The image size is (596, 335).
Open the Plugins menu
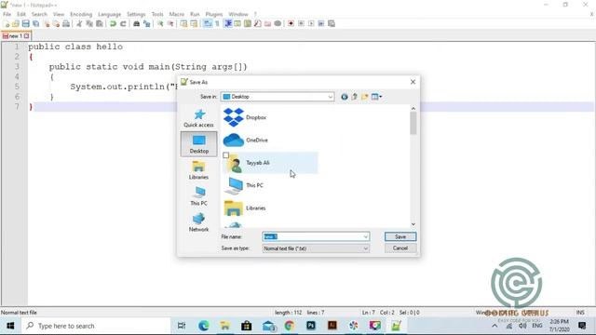click(214, 14)
